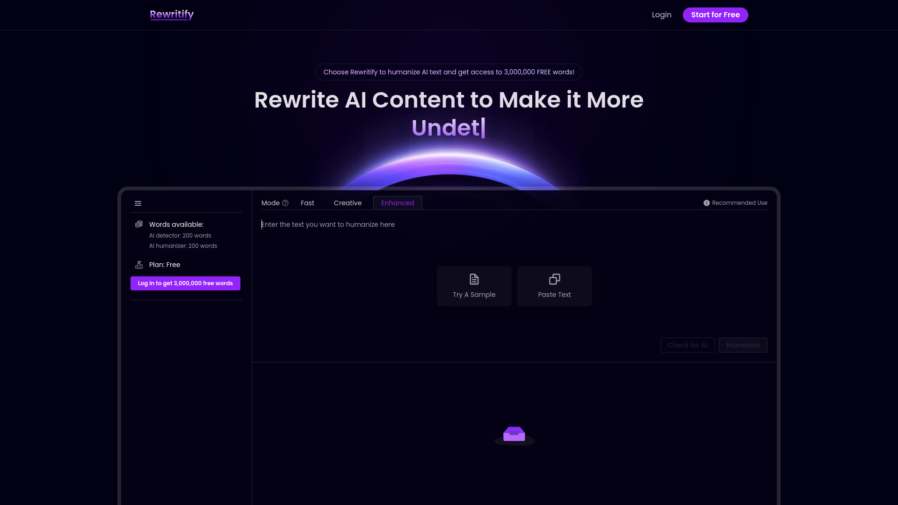Click the Rewritify logo text
Image resolution: width=898 pixels, height=505 pixels.
coord(172,14)
